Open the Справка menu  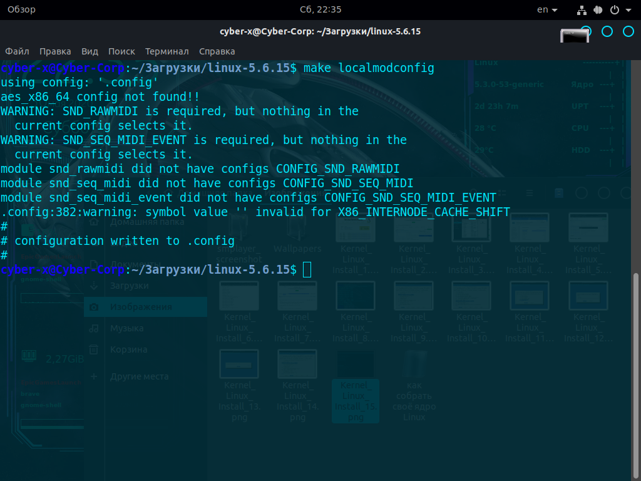click(x=217, y=51)
